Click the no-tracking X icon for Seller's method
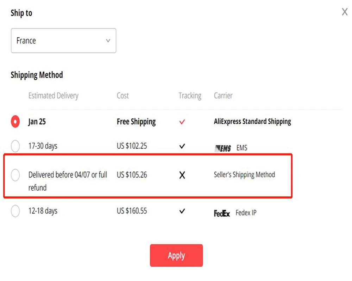Screen dimensions: 352x281 coord(182,175)
